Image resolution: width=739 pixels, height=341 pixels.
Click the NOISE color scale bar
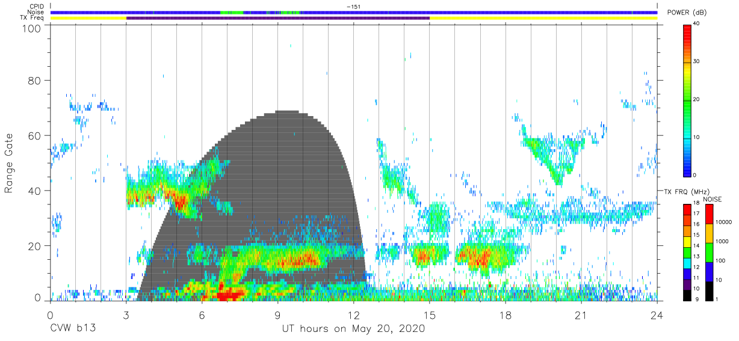pyautogui.click(x=709, y=252)
